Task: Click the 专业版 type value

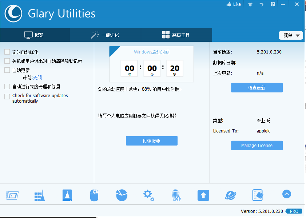Action: click(263, 120)
